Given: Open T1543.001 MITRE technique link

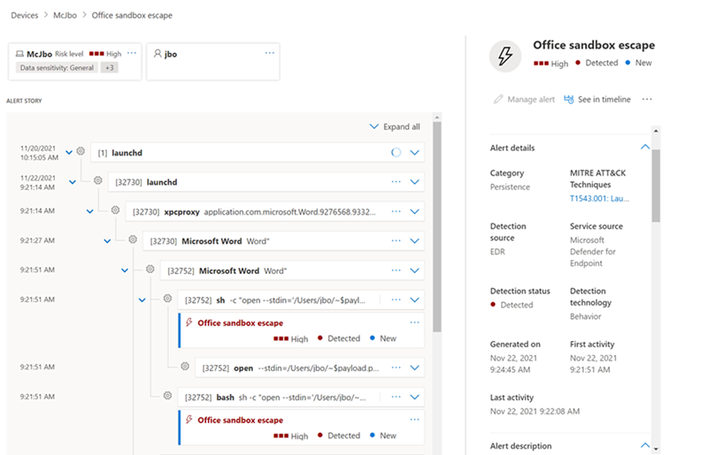Looking at the screenshot, I should (600, 199).
